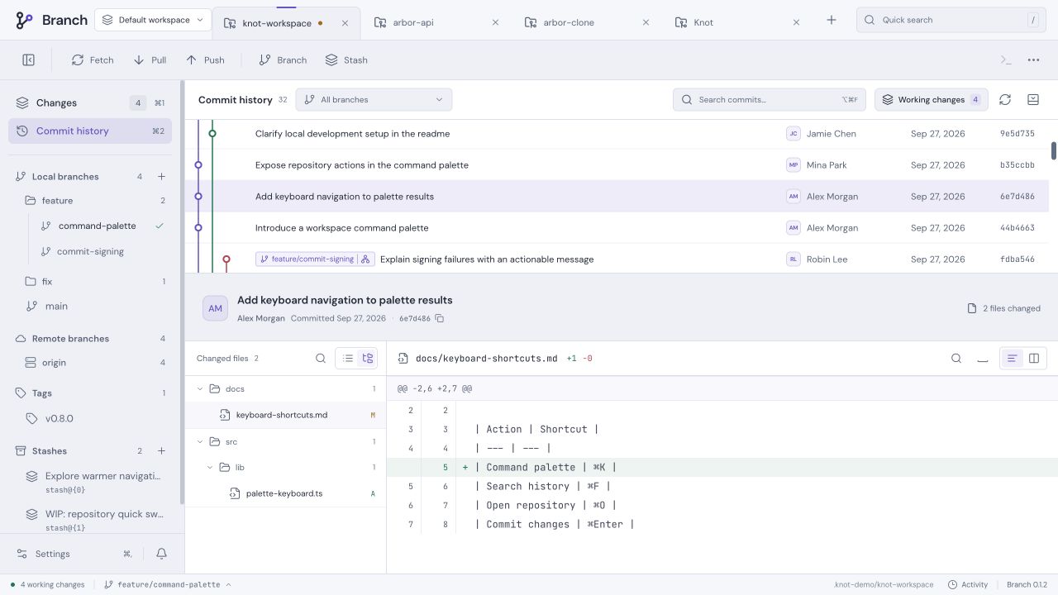Click Push in the toolbar
The width and height of the screenshot is (1058, 595).
tap(205, 60)
